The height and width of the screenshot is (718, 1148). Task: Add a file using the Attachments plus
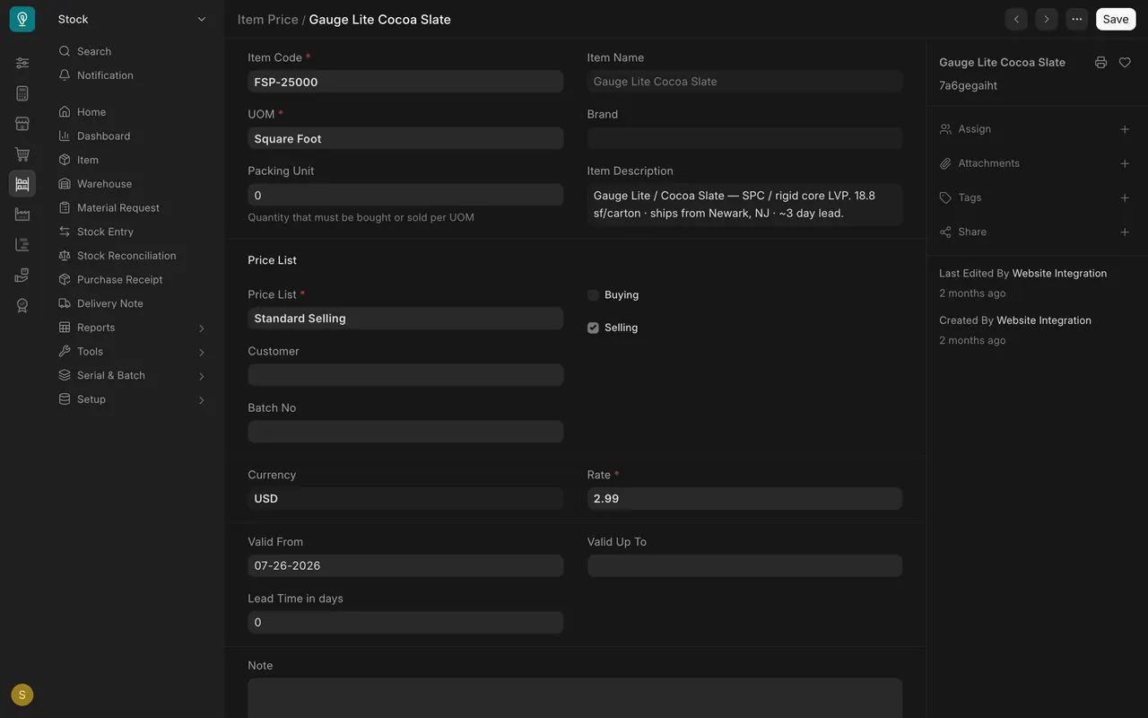click(1125, 163)
